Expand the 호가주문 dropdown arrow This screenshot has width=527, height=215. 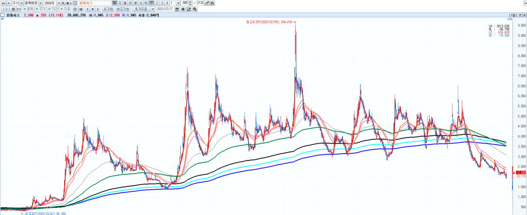(152, 9)
